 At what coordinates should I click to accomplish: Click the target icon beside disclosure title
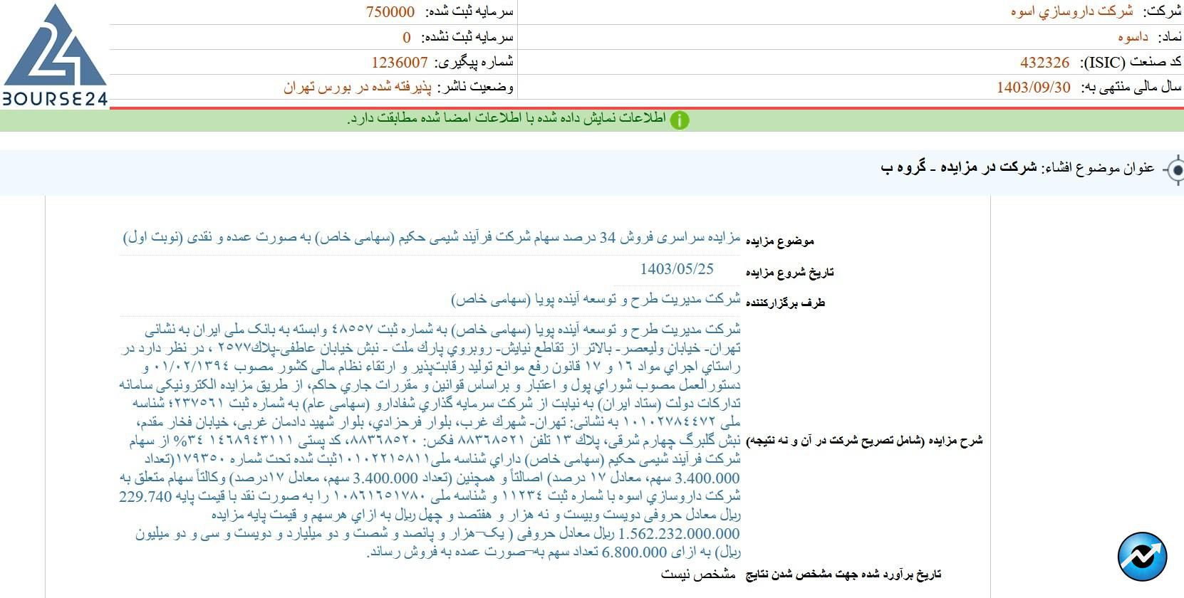point(1175,171)
